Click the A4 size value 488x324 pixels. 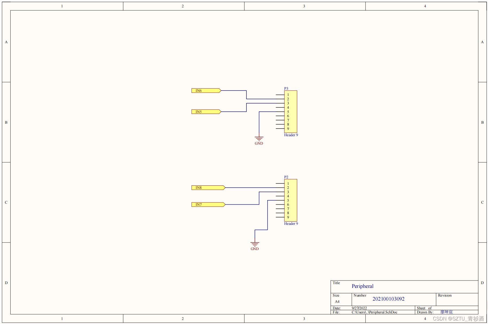point(337,301)
